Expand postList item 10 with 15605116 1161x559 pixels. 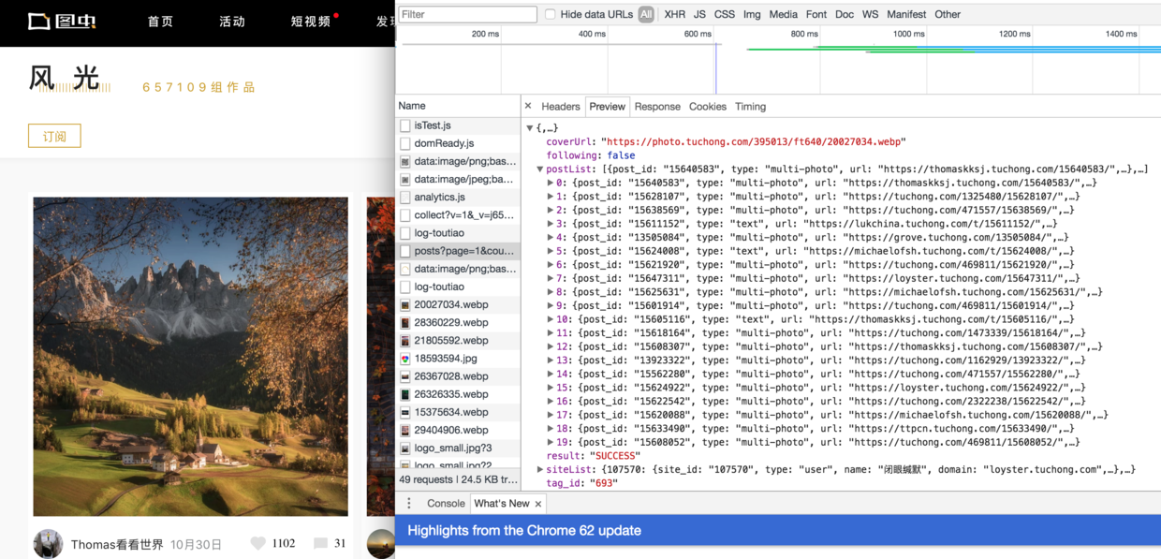coord(551,319)
